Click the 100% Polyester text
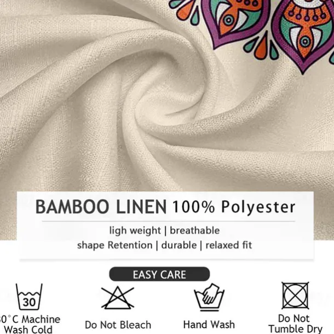The height and width of the screenshot is (334, 334). 234,207
